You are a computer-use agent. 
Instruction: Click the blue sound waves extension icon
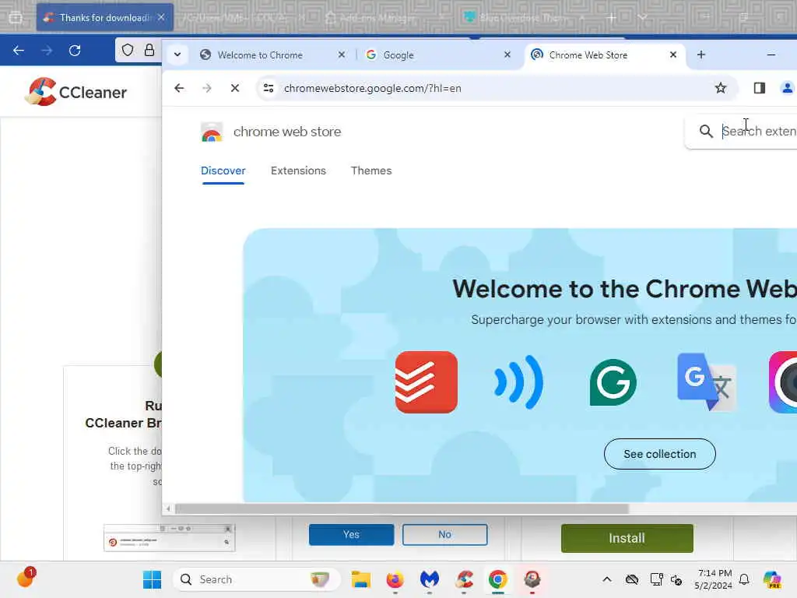point(519,382)
